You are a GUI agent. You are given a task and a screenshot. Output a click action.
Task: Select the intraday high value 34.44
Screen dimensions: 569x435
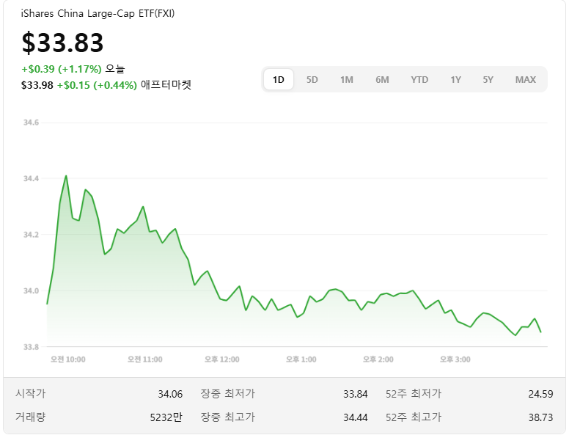356,417
